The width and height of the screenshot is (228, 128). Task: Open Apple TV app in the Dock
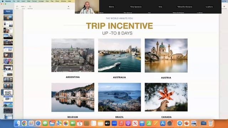(107, 123)
